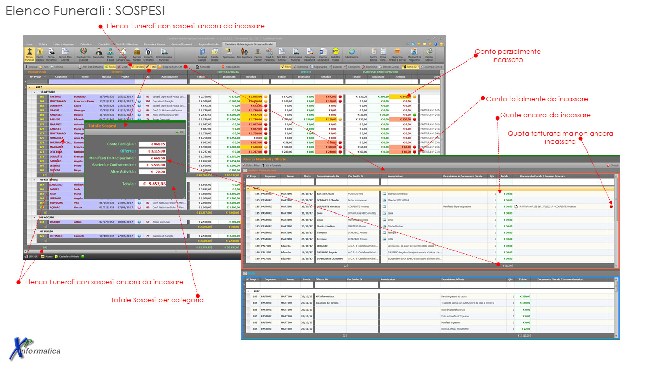Image resolution: width=650 pixels, height=366 pixels.
Task: Open Cambio Utente icon
Action: point(429,55)
